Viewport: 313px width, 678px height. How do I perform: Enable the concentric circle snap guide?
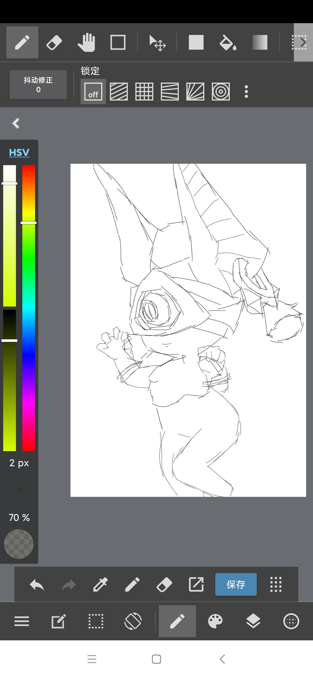(x=221, y=92)
